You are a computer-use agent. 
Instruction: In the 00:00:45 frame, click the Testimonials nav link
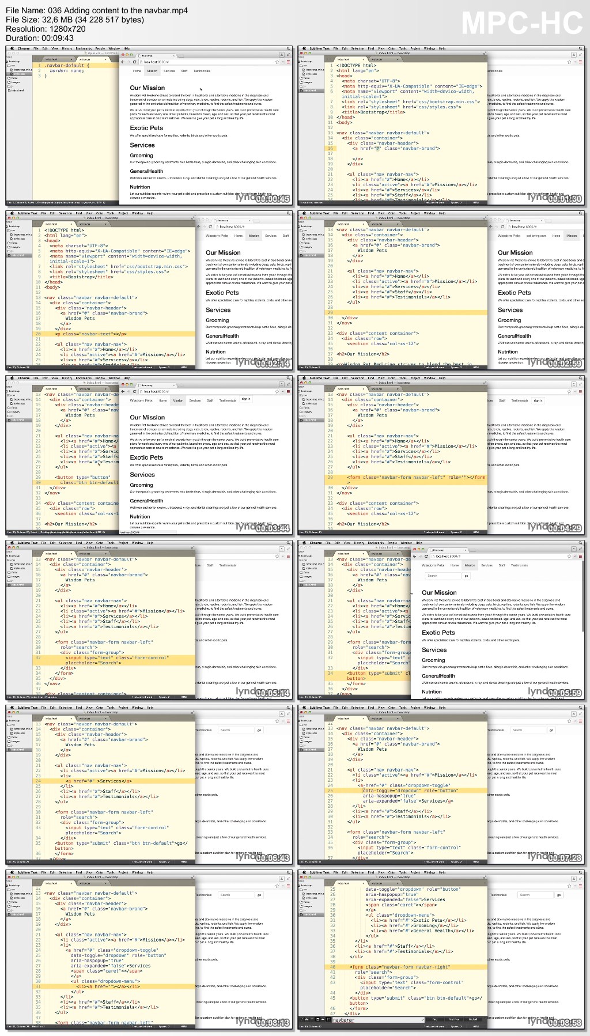(202, 71)
